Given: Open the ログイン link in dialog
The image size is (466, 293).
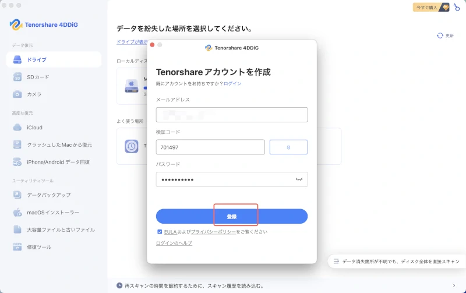Looking at the screenshot, I should [232, 84].
